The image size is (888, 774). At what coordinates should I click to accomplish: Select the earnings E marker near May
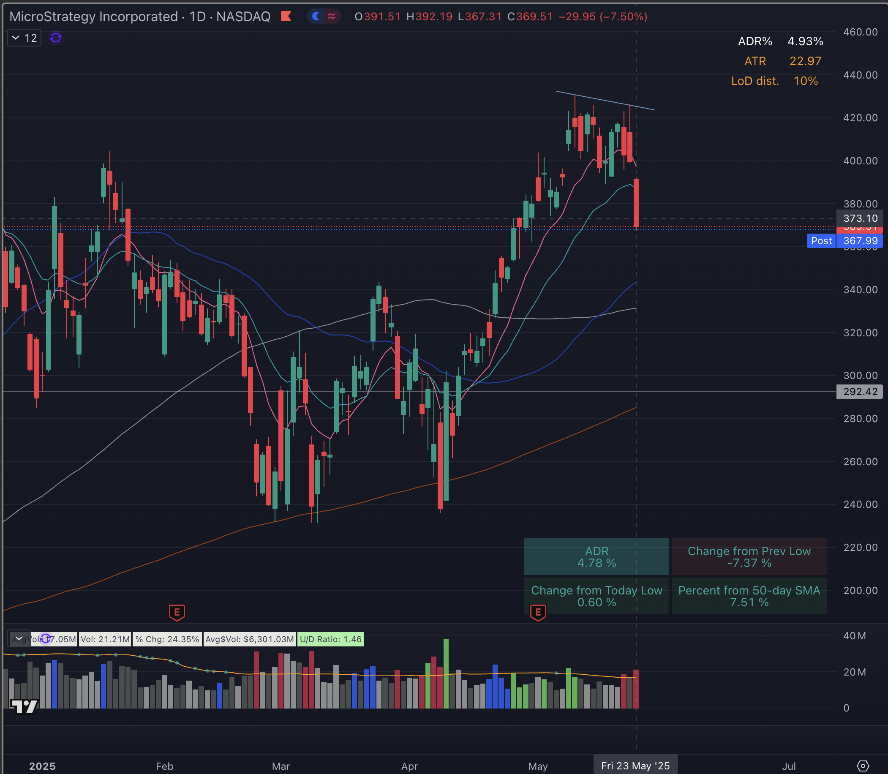538,613
